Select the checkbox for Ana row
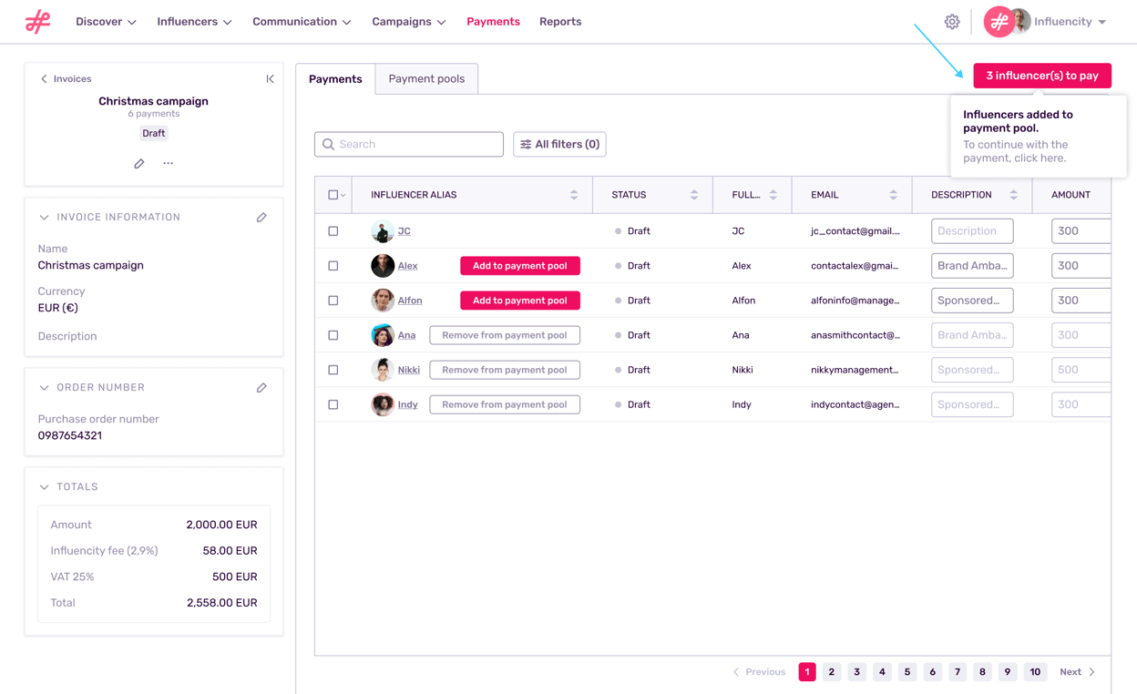 333,335
